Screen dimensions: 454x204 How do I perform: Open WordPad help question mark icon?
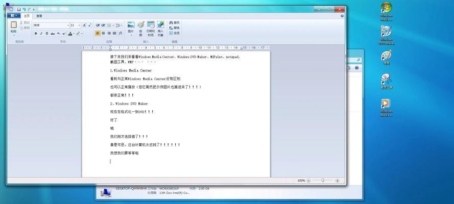click(342, 16)
